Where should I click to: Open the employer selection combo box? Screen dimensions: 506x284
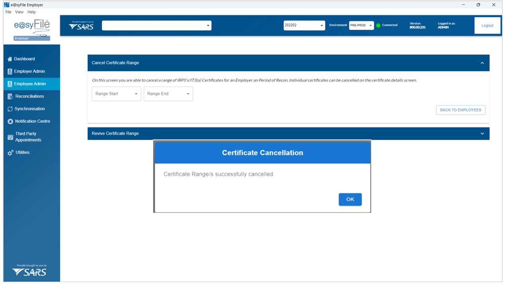pyautogui.click(x=156, y=25)
